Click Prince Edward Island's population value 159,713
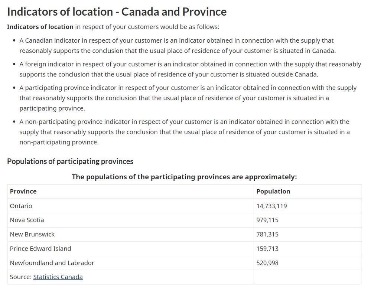Screen dimensions: 371x291 pyautogui.click(x=267, y=249)
